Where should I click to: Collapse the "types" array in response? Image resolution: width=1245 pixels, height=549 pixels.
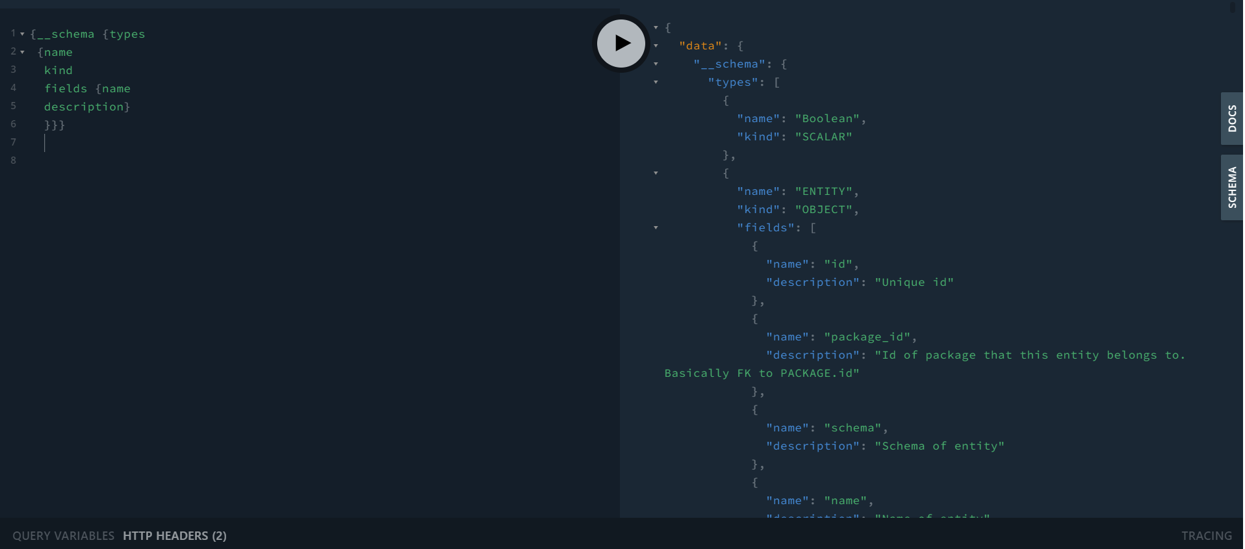pos(656,83)
